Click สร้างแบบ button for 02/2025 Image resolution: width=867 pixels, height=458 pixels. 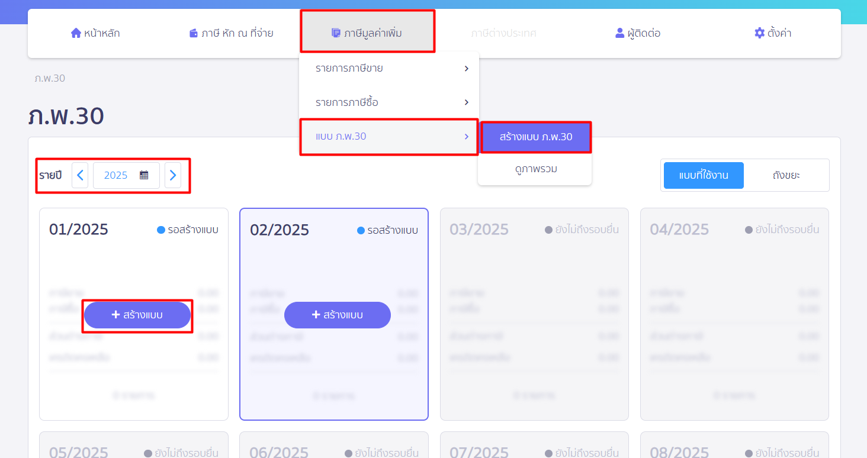338,315
